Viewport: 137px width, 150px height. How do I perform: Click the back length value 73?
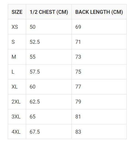[x=78, y=57]
